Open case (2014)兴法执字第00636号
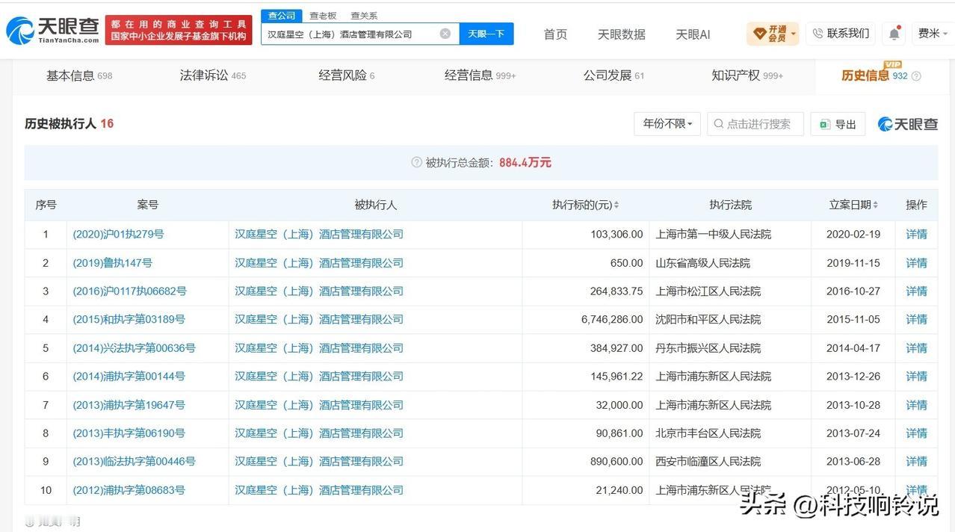 click(x=134, y=348)
